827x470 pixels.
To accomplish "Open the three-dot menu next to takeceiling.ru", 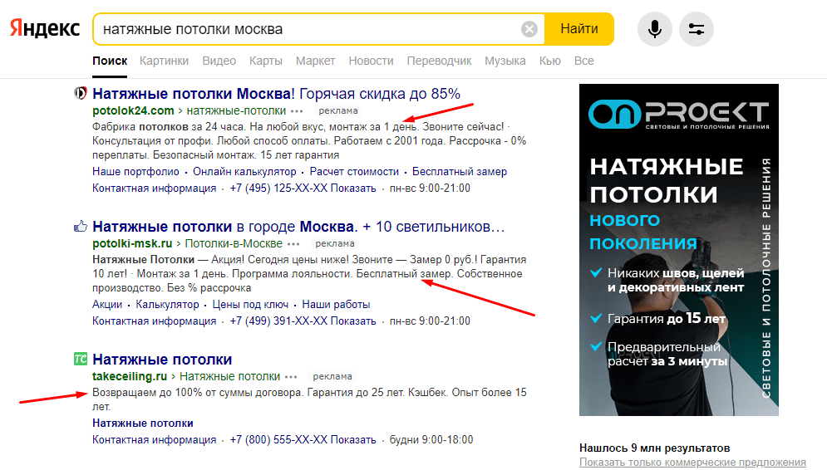I will [291, 377].
